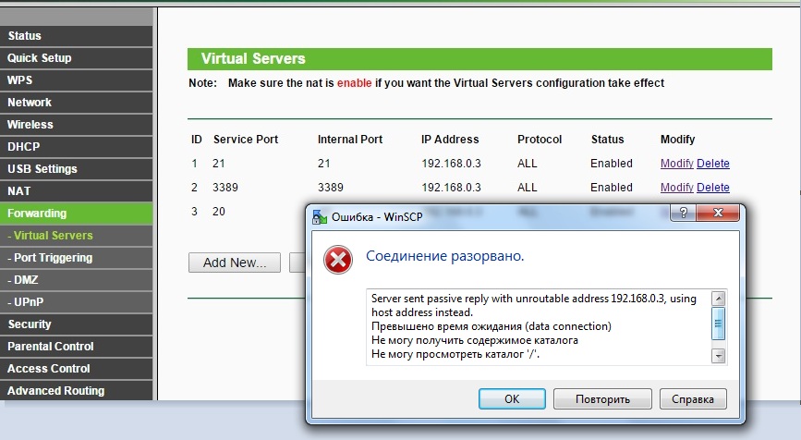Click the WinSCP icon in the dialog title bar

tap(320, 217)
